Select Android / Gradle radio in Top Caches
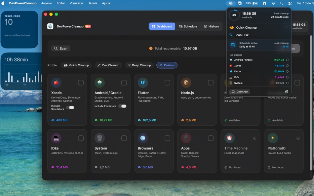The width and height of the screenshot is (314, 196). [x=287, y=60]
